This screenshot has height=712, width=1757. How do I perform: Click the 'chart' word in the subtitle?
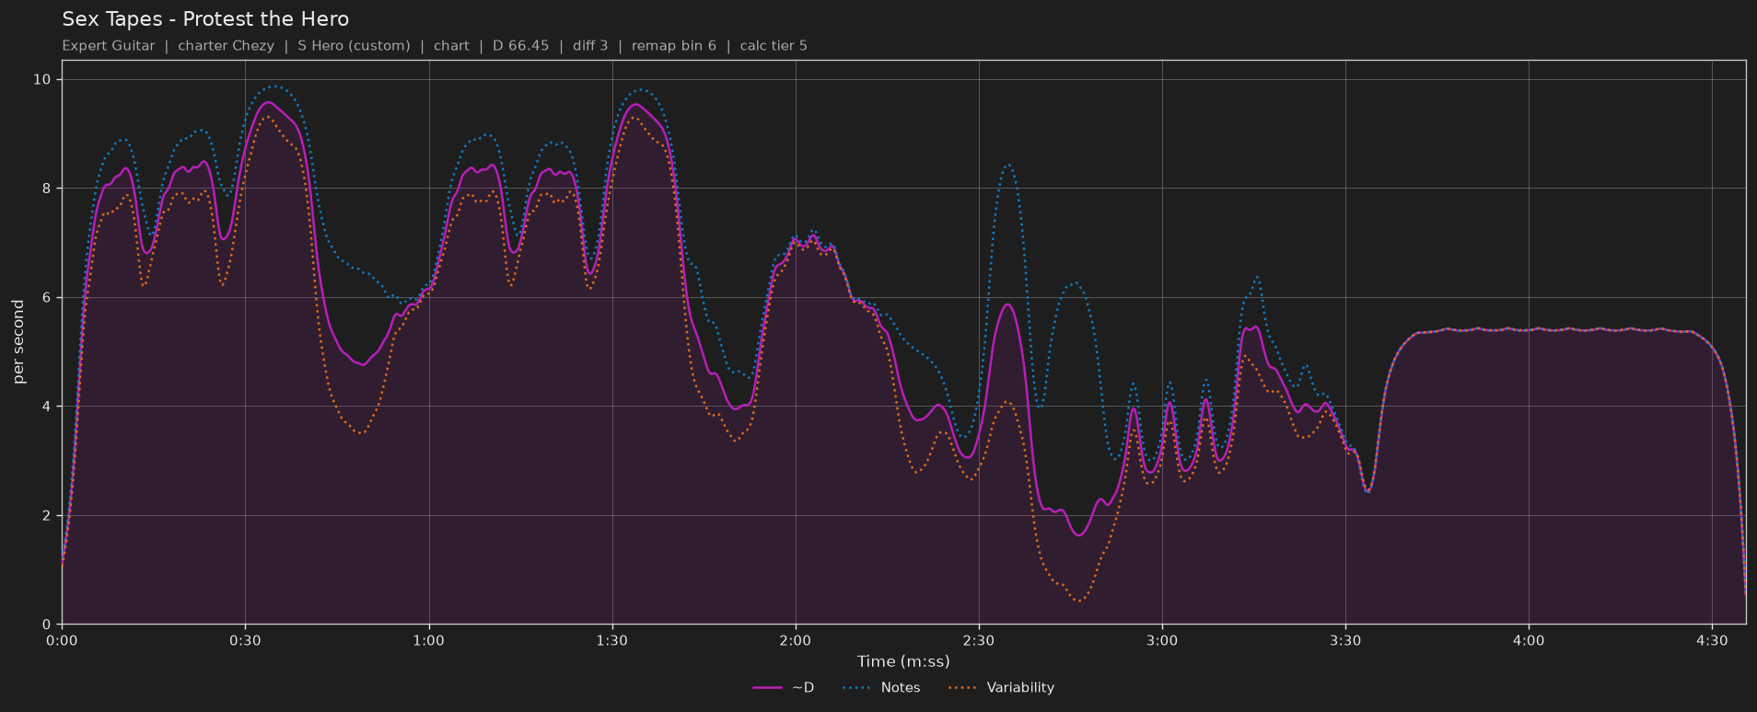pyautogui.click(x=451, y=46)
